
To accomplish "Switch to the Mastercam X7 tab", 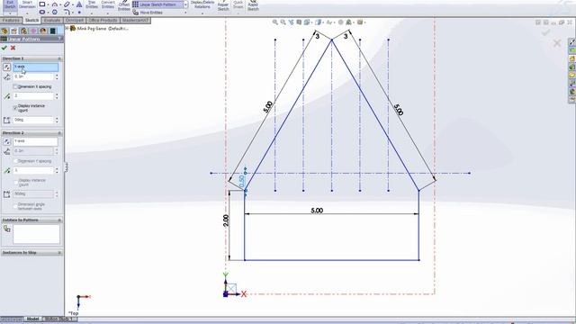I will (135, 20).
